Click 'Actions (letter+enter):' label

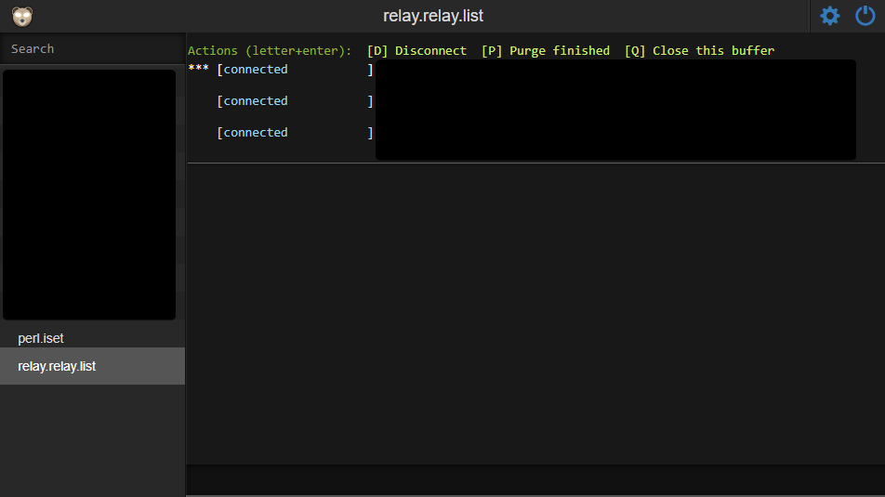pos(270,51)
